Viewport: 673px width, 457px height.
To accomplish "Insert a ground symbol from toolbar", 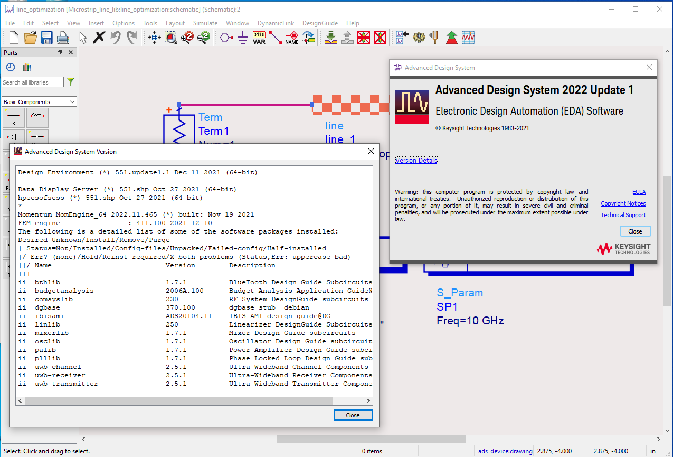I will tap(242, 38).
